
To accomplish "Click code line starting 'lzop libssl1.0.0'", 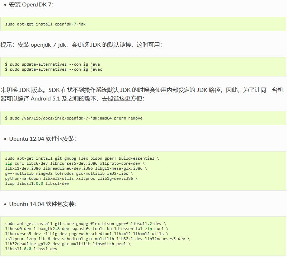I will click(37, 183).
